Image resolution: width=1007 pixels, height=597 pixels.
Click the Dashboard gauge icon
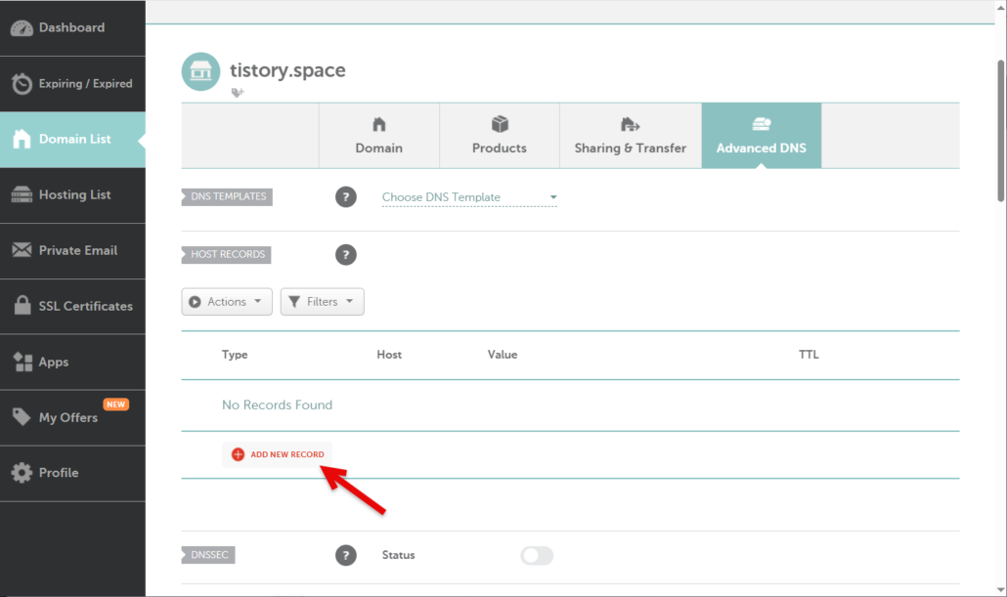22,28
